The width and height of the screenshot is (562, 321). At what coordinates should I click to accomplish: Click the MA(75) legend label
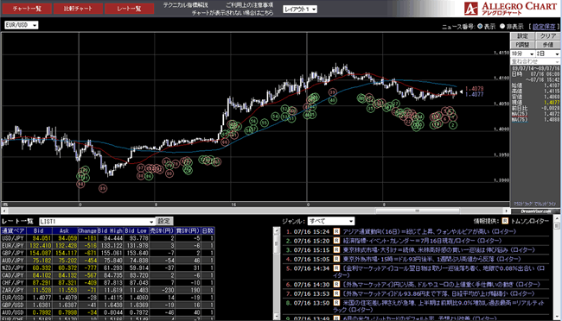pyautogui.click(x=519, y=120)
